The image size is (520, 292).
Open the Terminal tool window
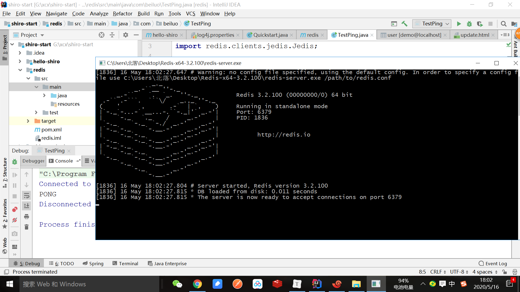[x=125, y=263]
